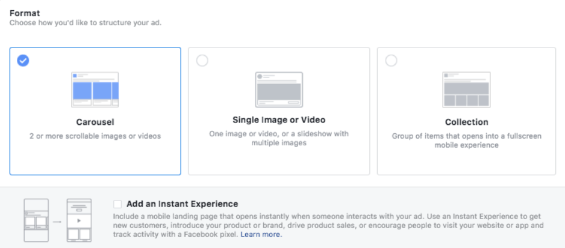Click the blue checkmark on the Carousel card
The width and height of the screenshot is (565, 248).
click(23, 61)
